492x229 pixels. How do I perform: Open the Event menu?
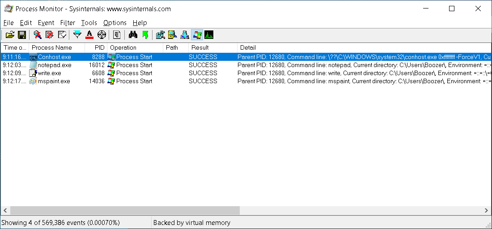click(x=46, y=23)
